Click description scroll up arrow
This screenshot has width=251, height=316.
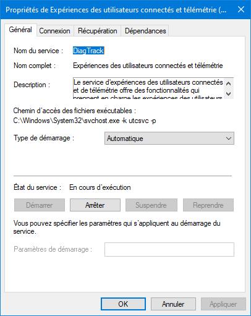228,83
